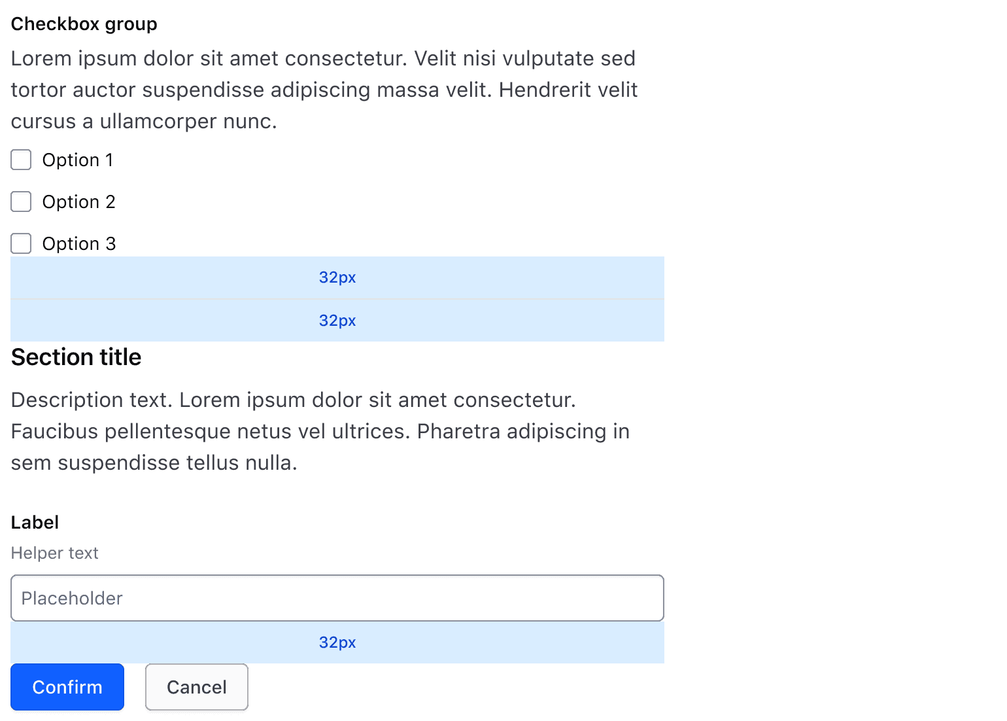The image size is (1007, 721).
Task: Select the Option 3 checkbox
Action: [21, 243]
